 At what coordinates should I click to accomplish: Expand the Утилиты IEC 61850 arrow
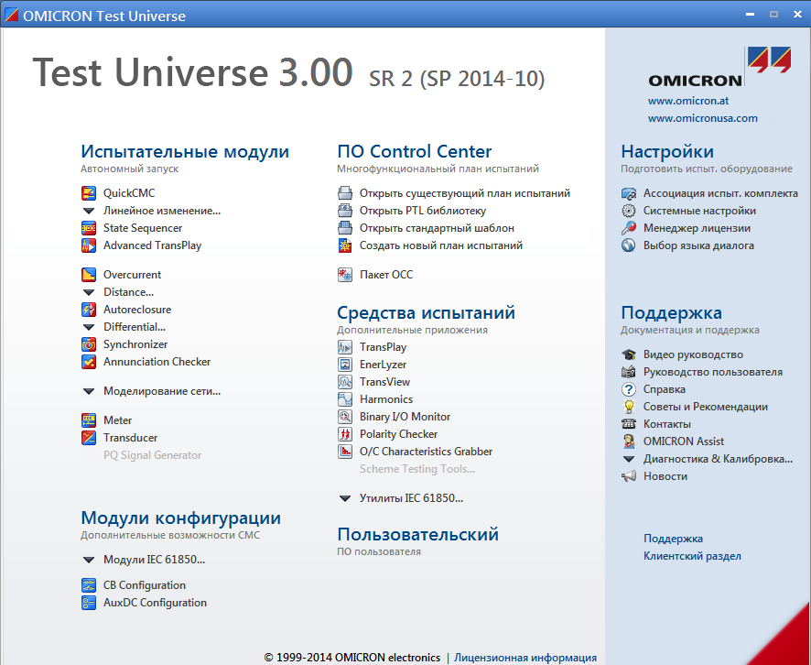click(x=345, y=499)
